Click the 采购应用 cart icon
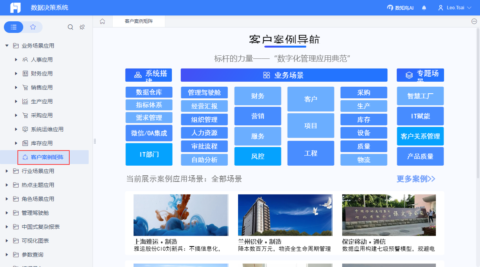480x267 pixels. pyautogui.click(x=25, y=115)
